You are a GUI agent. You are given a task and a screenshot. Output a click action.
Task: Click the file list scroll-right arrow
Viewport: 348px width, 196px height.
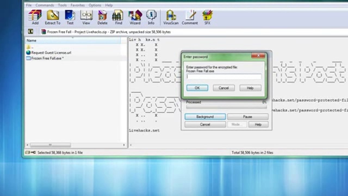(x=124, y=145)
